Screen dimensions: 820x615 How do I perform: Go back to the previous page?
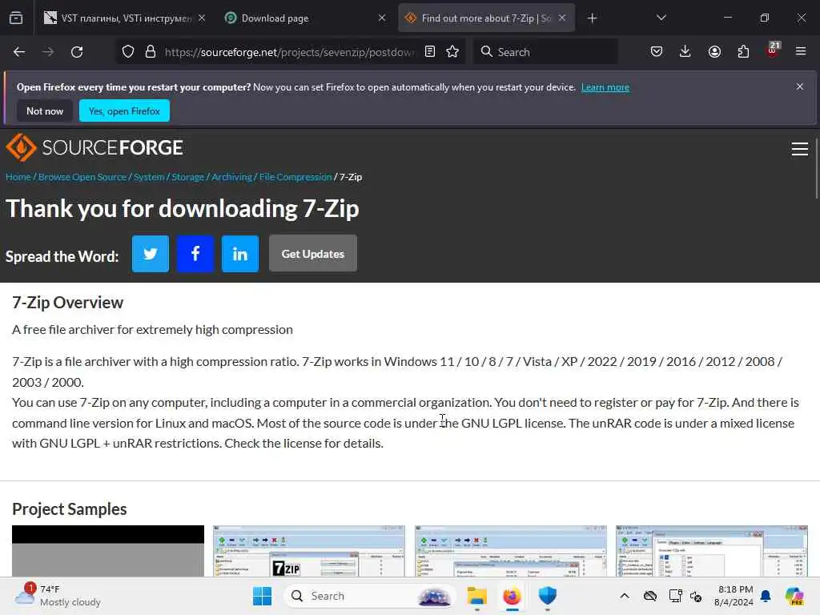pos(19,52)
